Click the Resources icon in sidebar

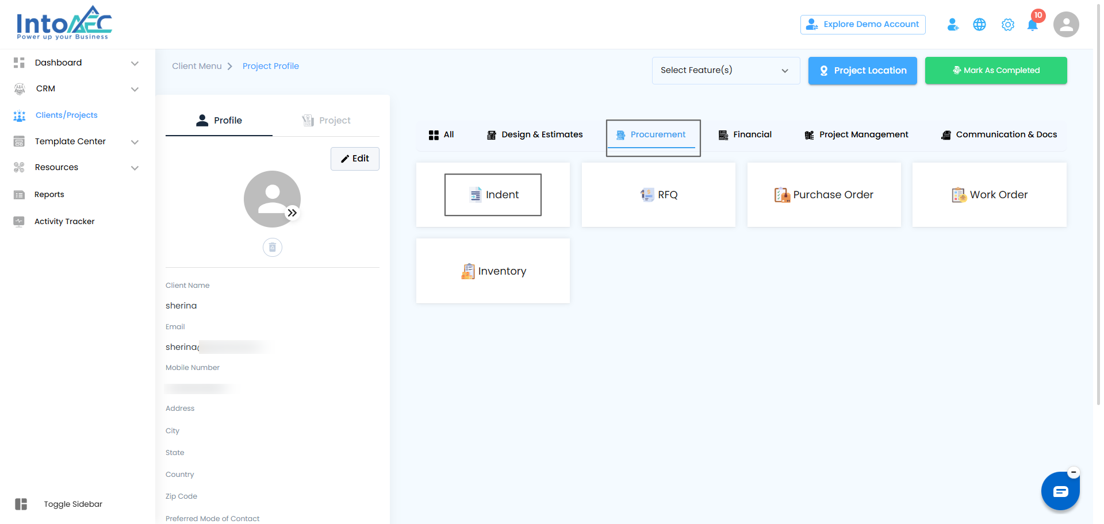[19, 167]
